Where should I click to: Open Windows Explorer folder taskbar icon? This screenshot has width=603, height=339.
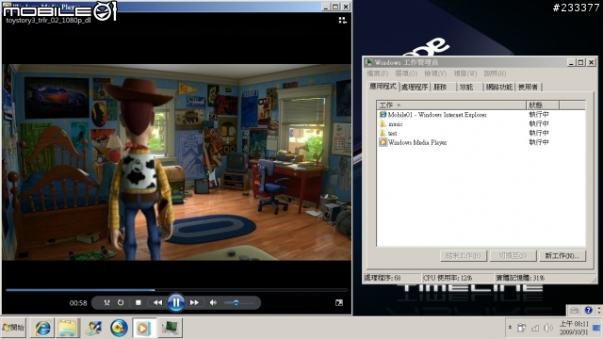click(68, 328)
